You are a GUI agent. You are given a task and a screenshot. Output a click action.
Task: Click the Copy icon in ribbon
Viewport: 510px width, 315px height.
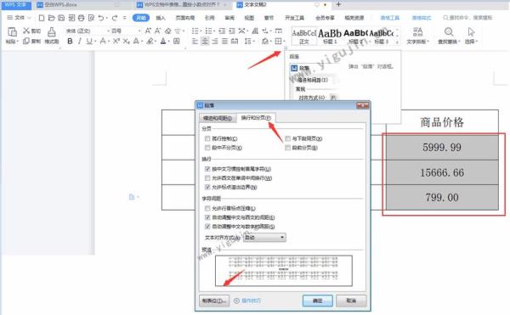[26, 41]
